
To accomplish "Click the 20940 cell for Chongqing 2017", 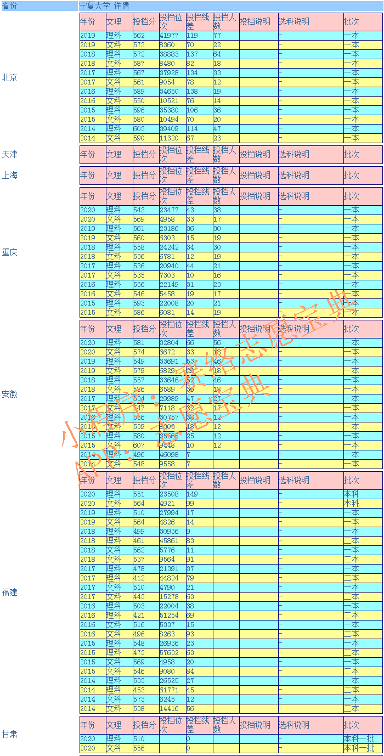I will (172, 266).
